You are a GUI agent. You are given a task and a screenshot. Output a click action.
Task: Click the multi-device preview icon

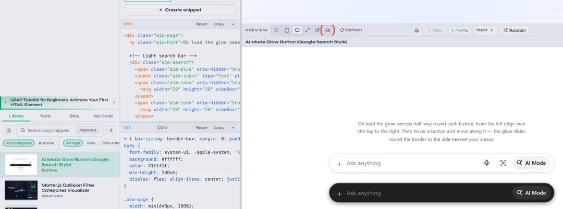click(327, 30)
